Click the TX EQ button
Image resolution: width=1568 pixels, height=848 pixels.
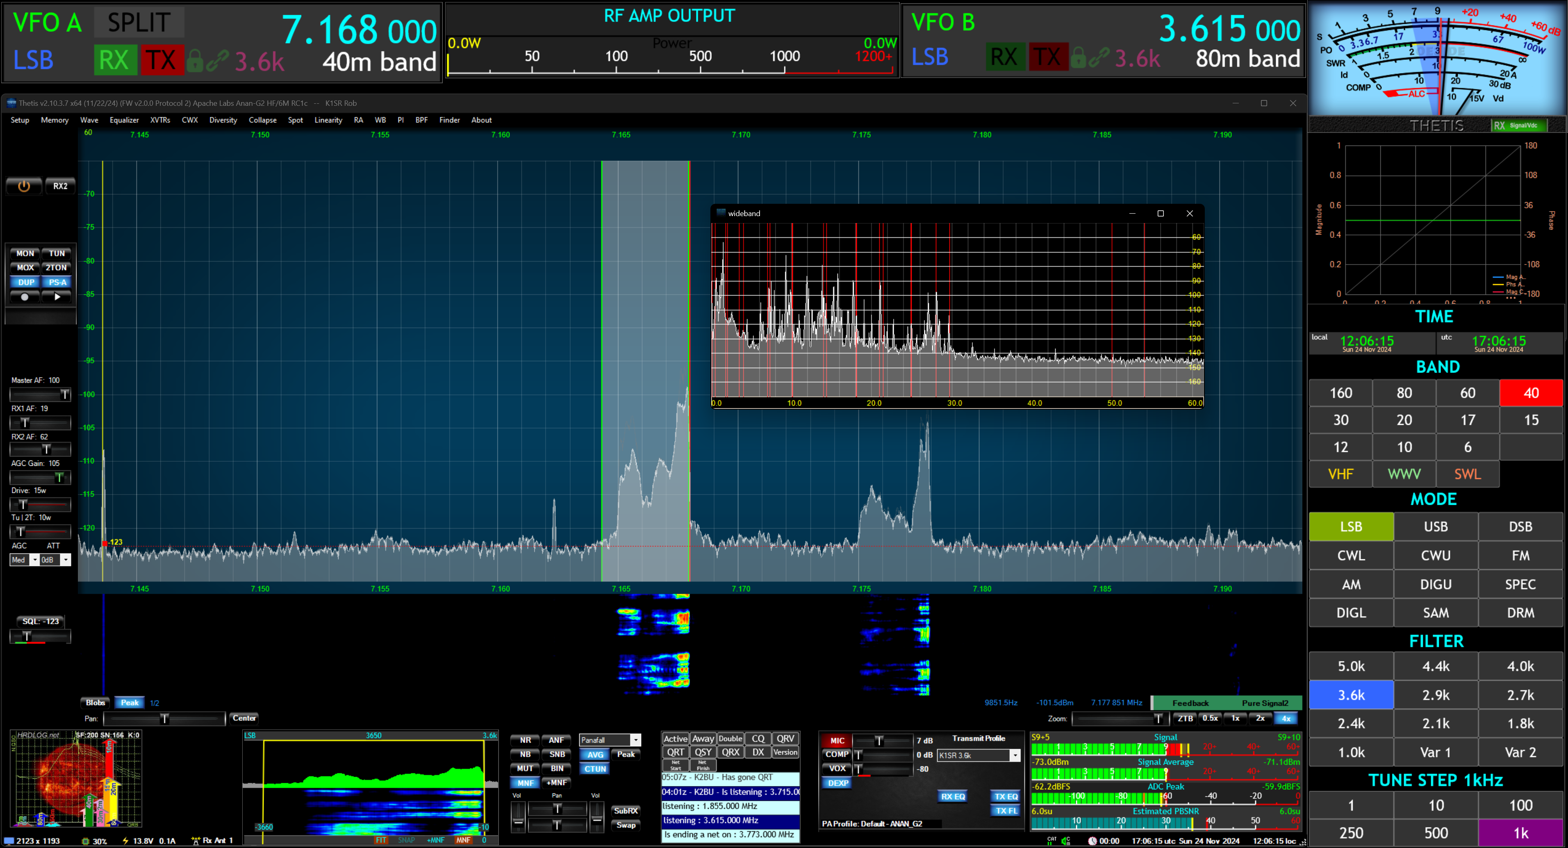tap(1006, 796)
